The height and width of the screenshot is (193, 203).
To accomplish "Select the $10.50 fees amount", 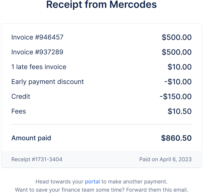I will pos(180,111).
